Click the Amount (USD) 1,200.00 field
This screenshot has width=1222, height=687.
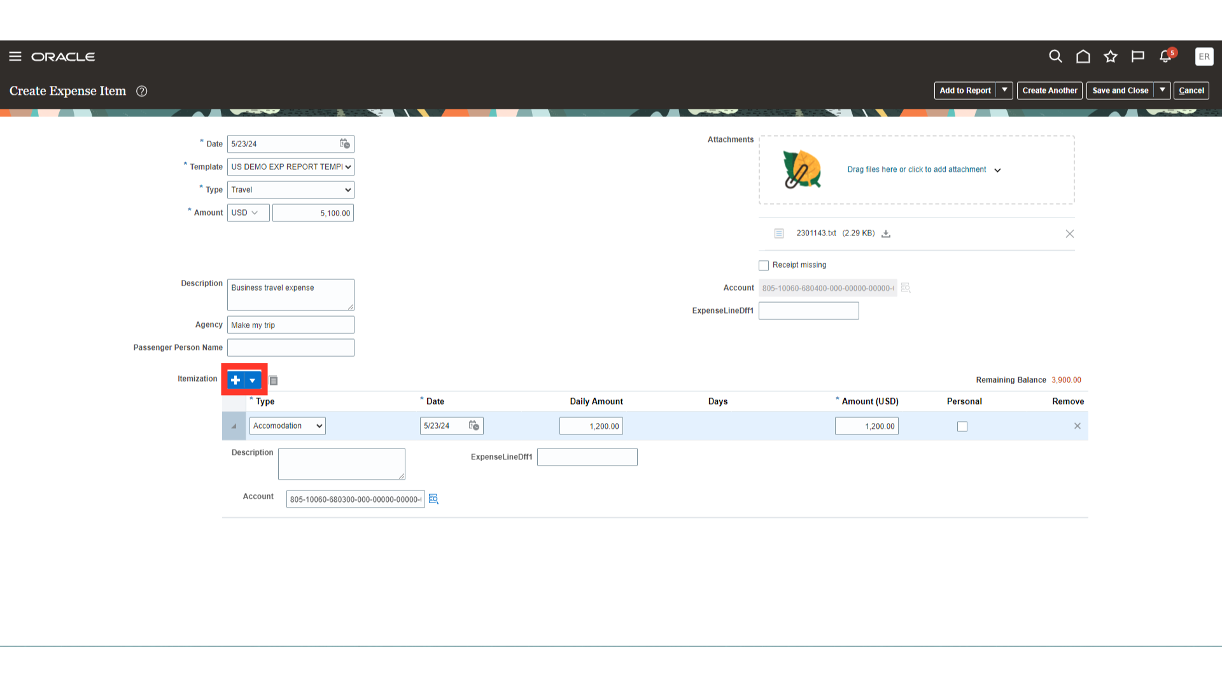pos(867,426)
